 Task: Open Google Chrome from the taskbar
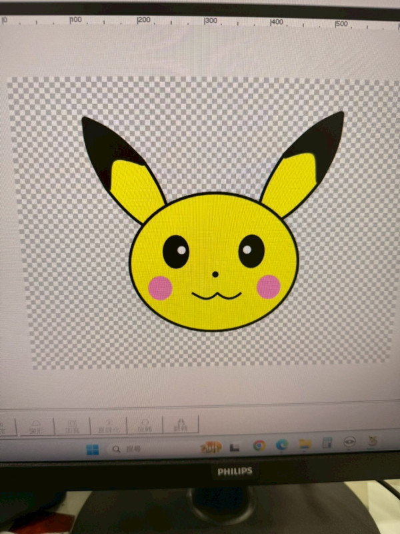tap(259, 445)
